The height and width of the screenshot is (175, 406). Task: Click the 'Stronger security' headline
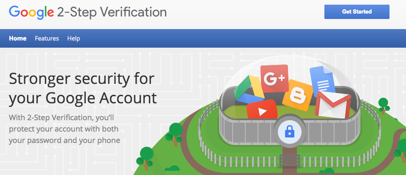click(82, 88)
